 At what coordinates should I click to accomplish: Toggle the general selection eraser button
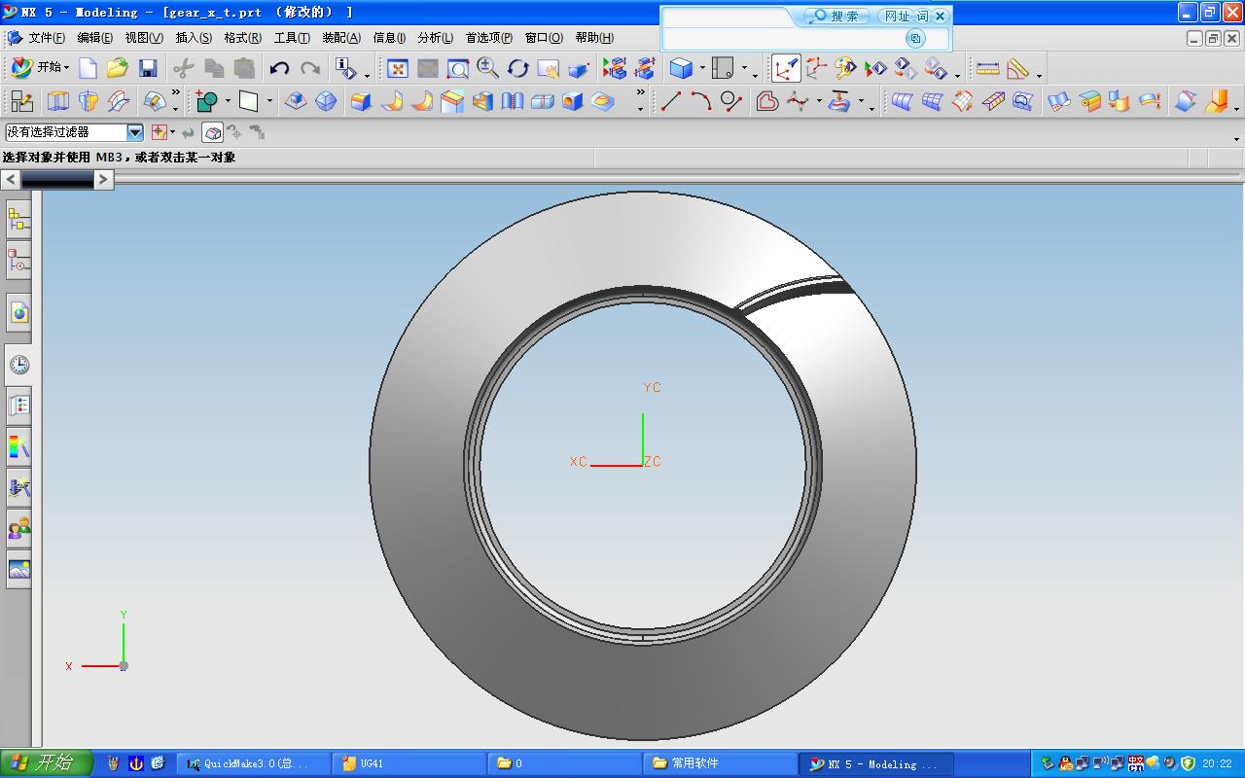click(x=213, y=132)
